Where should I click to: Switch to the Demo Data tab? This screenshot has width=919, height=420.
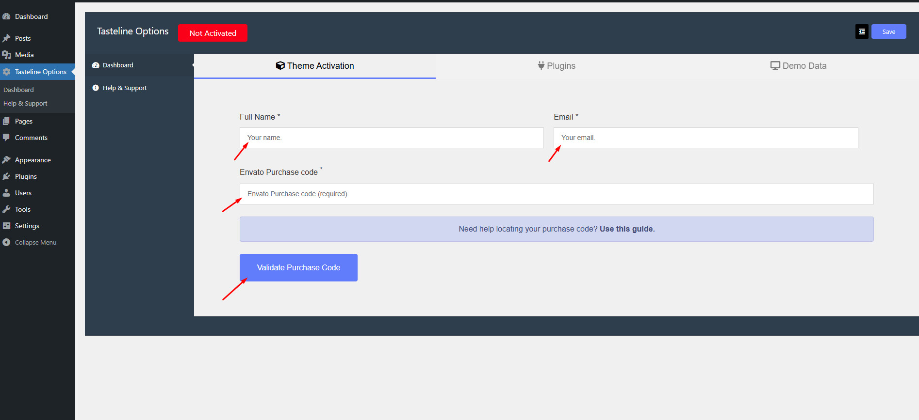(x=798, y=66)
